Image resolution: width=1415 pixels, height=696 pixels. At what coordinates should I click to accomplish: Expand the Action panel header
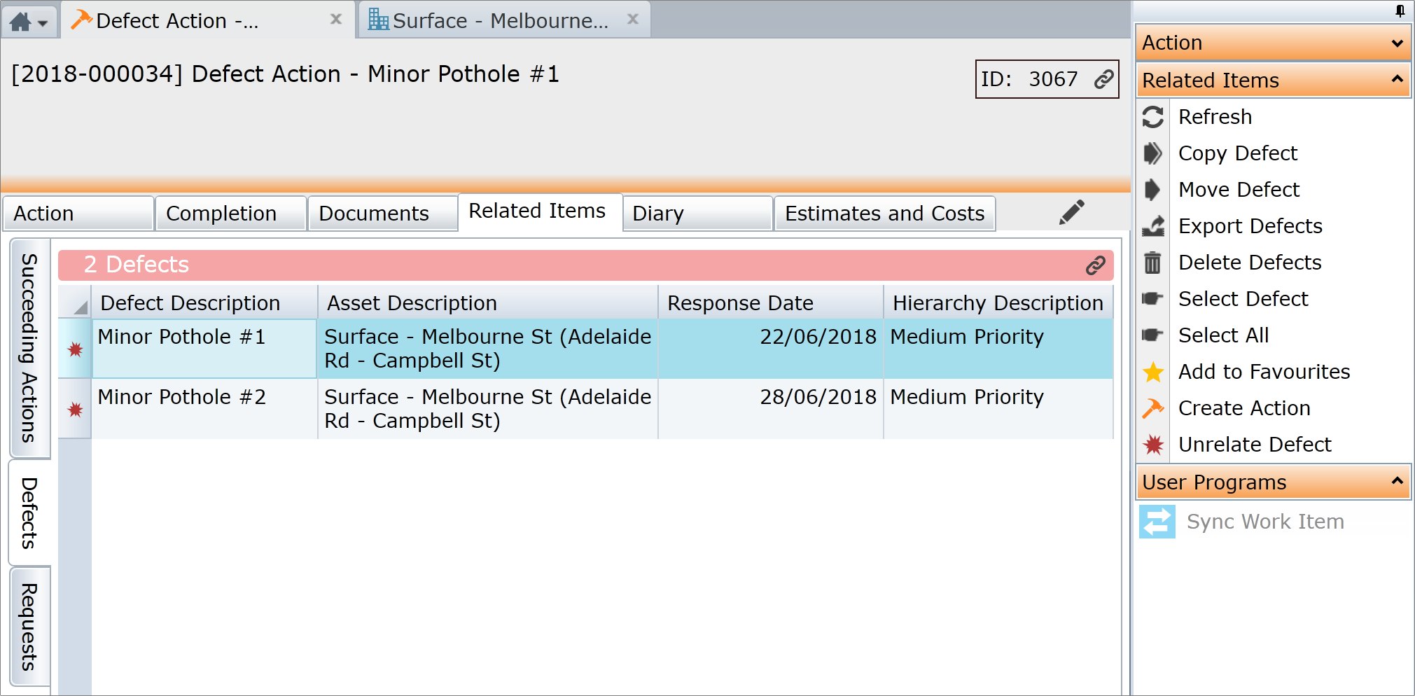1273,43
